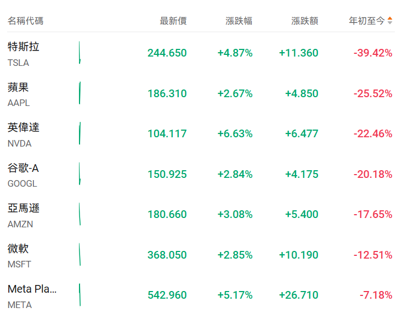Open the Meta Pla... stock name link
This screenshot has height=330, width=408.
(x=32, y=289)
